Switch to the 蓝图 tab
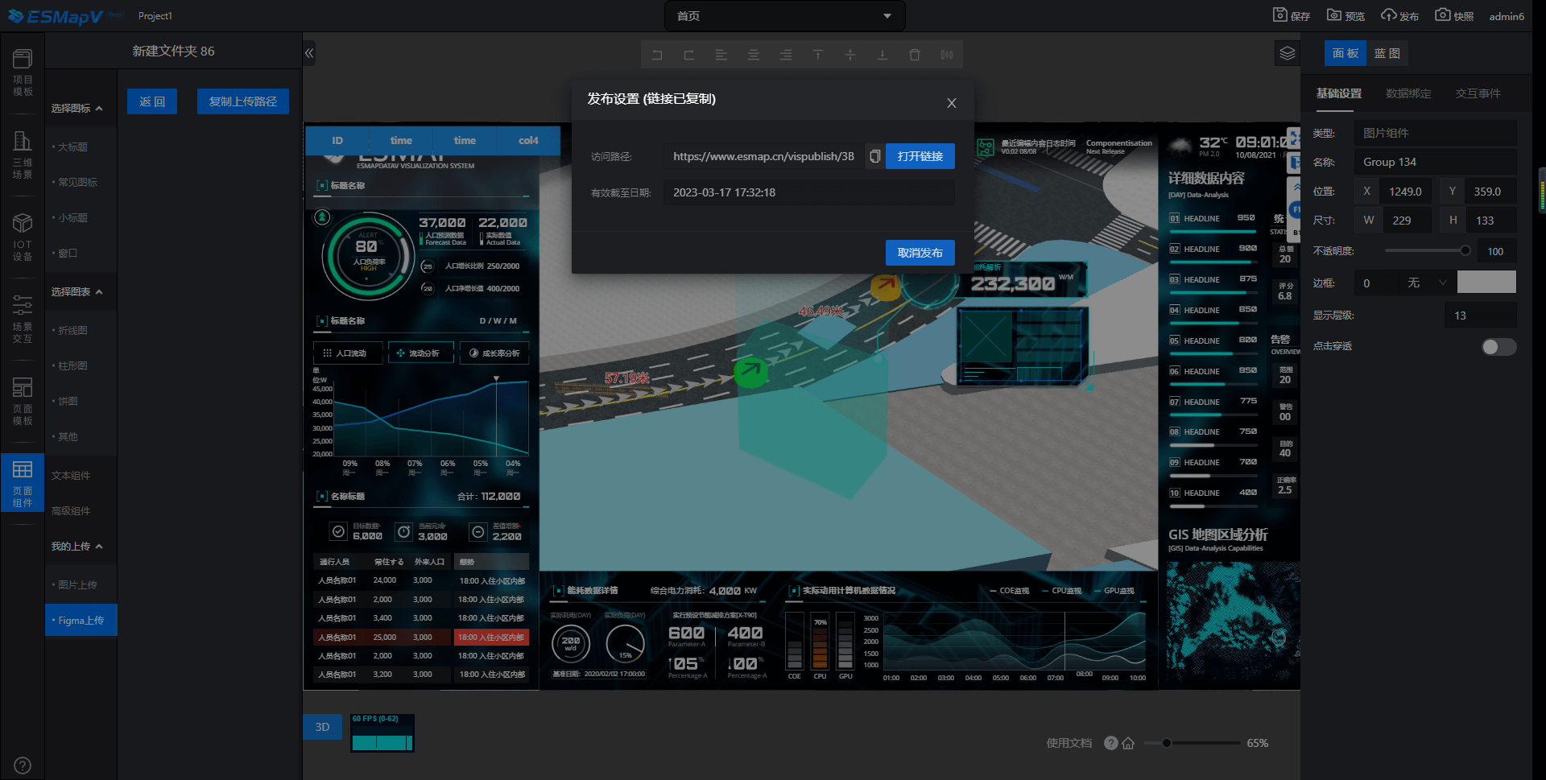The height and width of the screenshot is (780, 1546). [1387, 53]
